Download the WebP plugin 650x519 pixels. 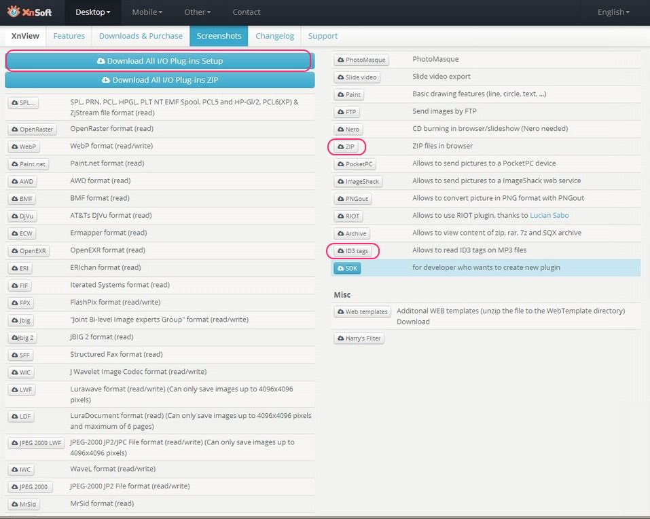click(24, 147)
